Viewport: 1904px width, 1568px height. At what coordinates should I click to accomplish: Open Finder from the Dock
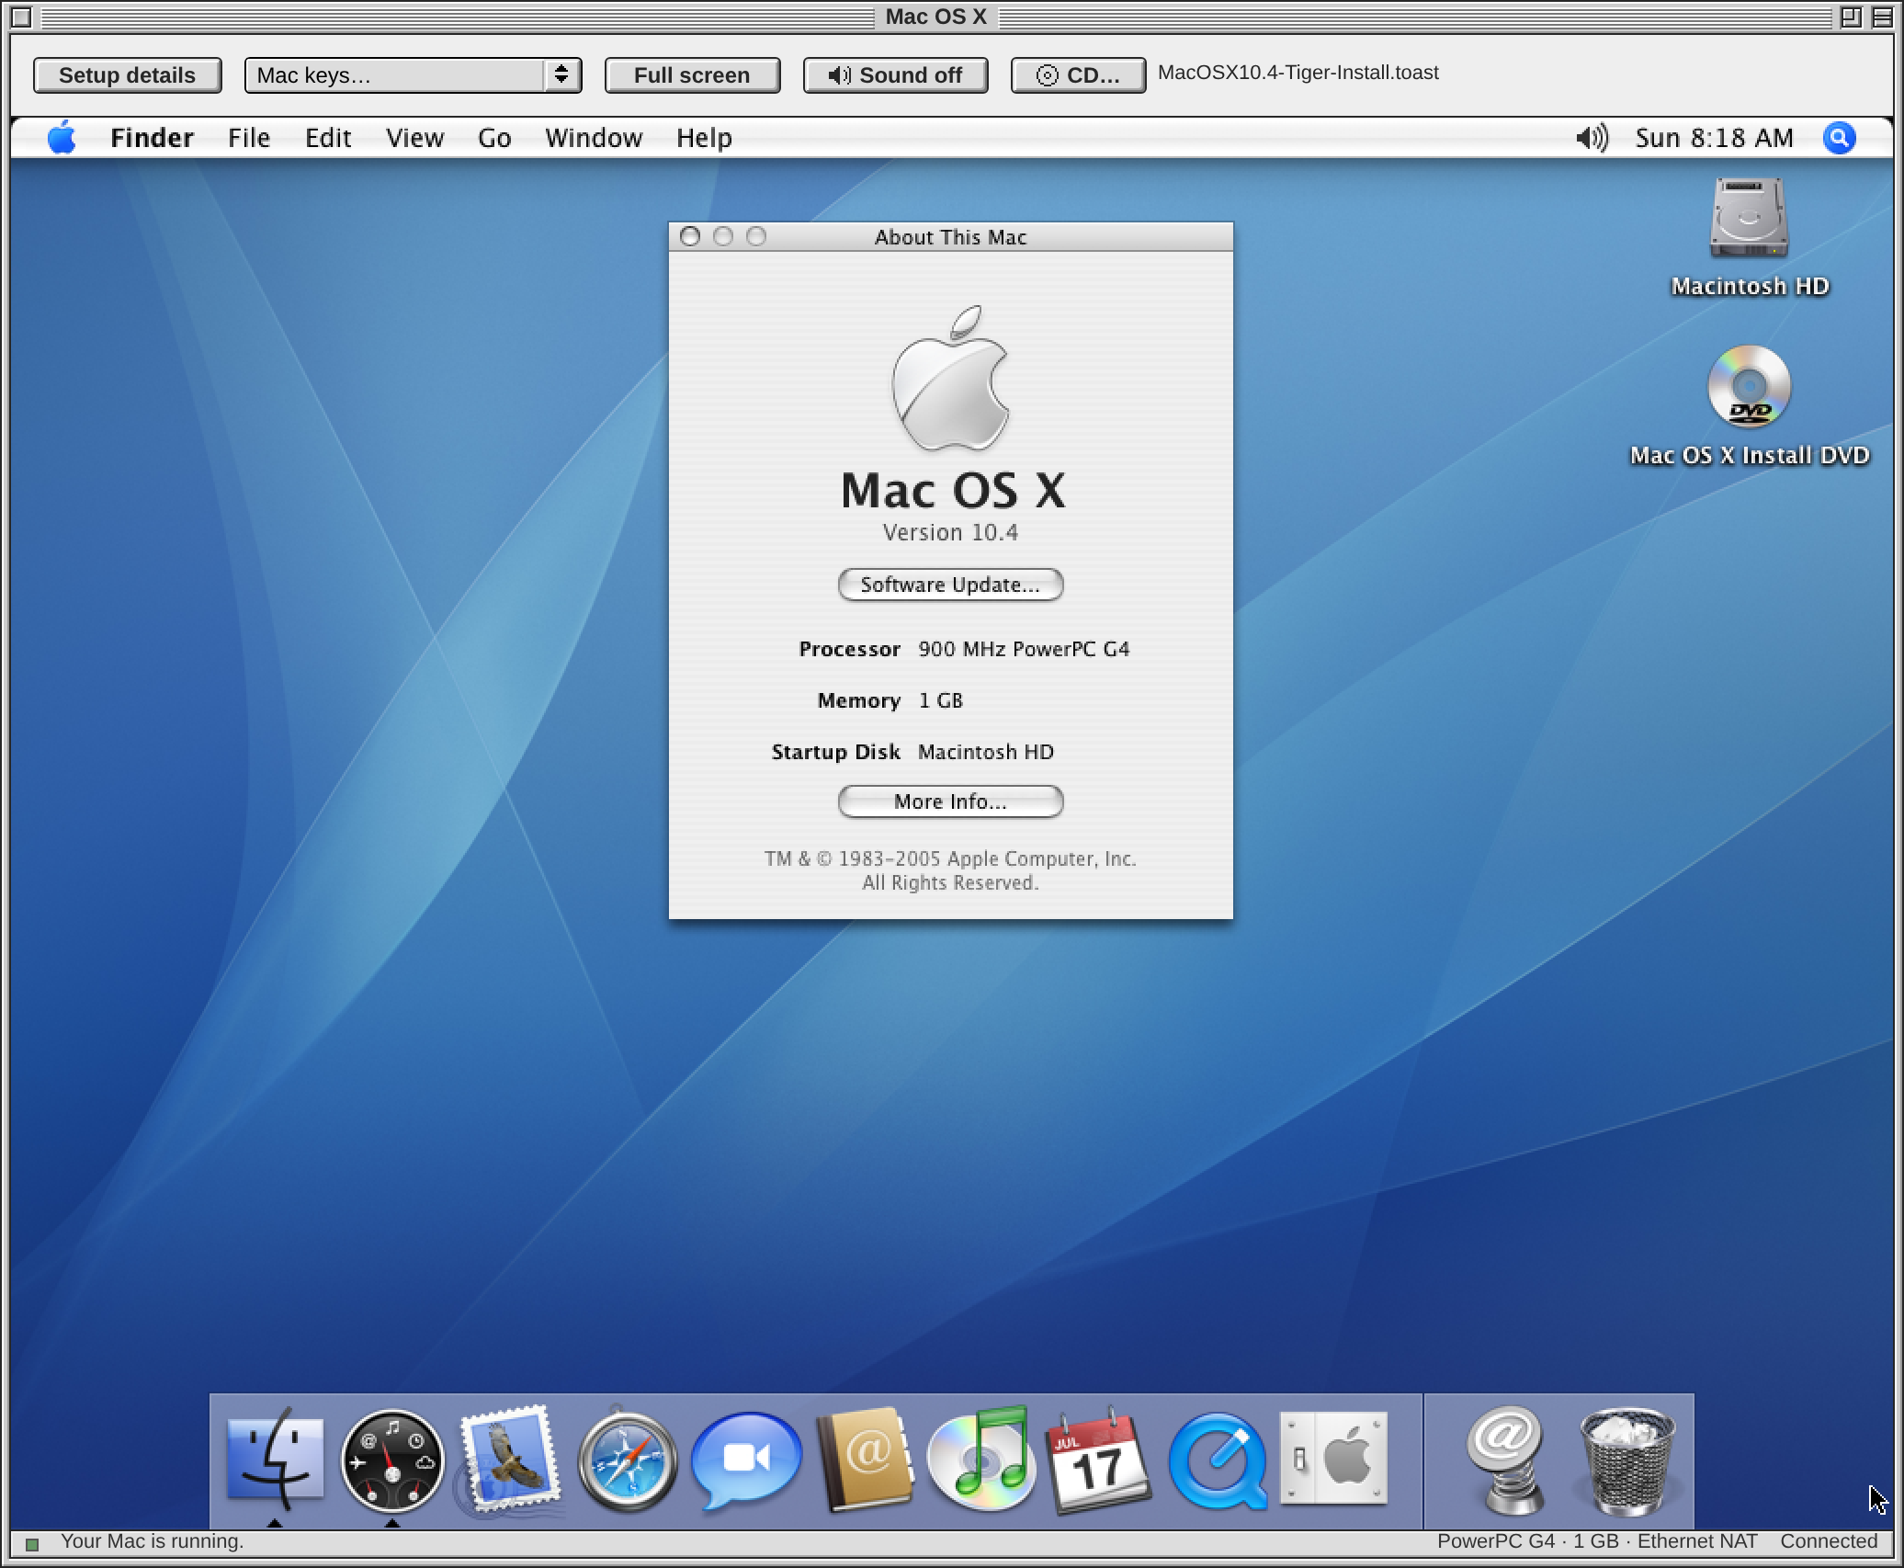275,1460
